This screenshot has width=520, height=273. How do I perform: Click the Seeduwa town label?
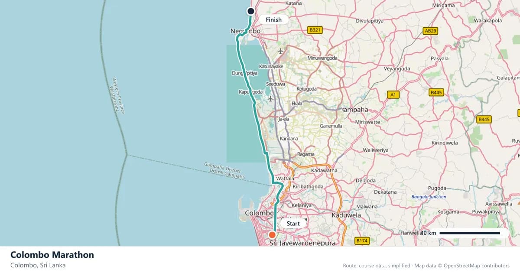pos(275,84)
